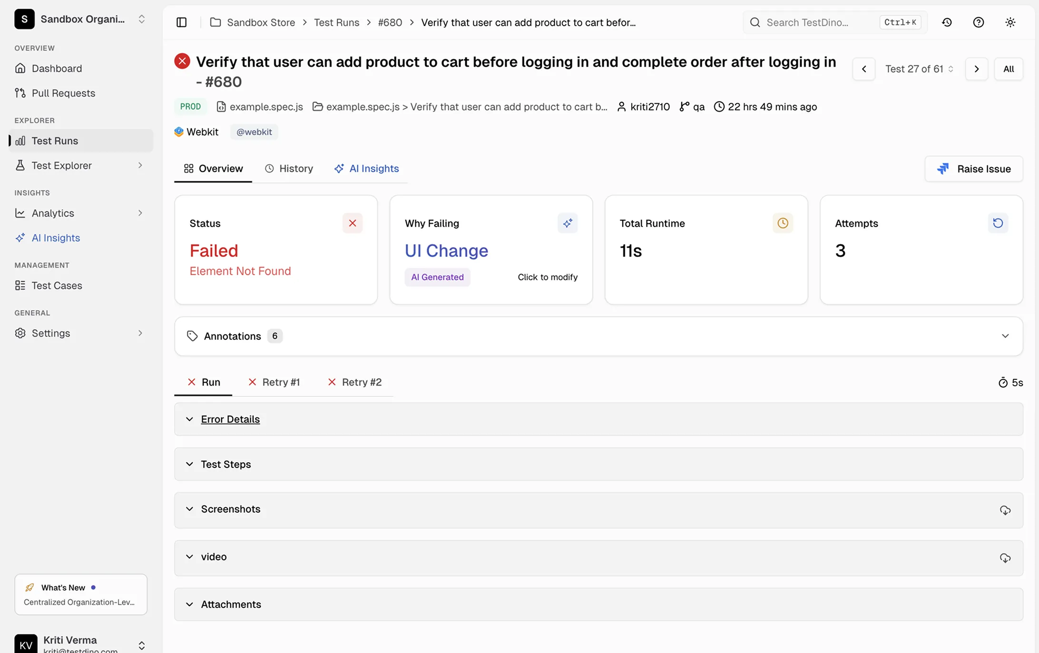Image resolution: width=1039 pixels, height=653 pixels.
Task: Collapse Attachments section
Action: pos(598,604)
